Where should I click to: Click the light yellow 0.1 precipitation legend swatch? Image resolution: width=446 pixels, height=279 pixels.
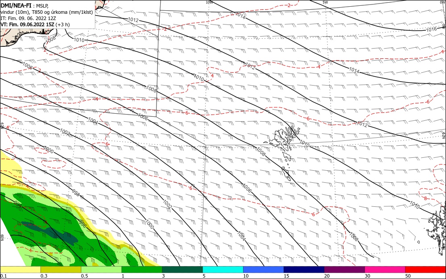point(21,270)
